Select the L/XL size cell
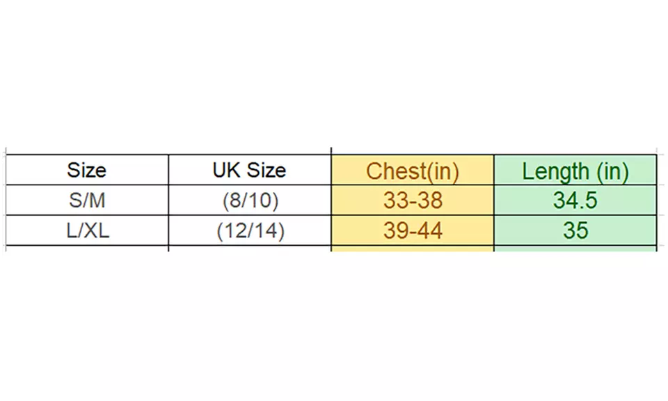This screenshot has width=668, height=401. click(87, 230)
